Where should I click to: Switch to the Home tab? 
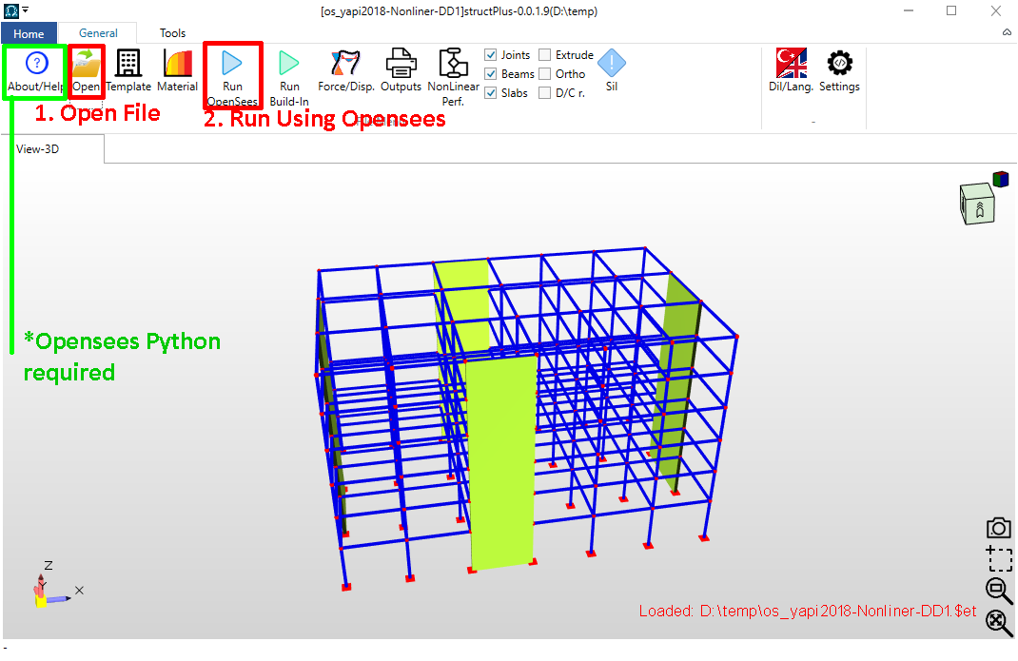click(29, 33)
